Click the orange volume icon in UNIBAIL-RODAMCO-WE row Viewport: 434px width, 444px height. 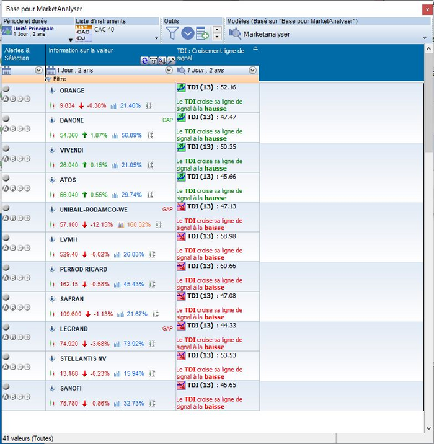(121, 225)
